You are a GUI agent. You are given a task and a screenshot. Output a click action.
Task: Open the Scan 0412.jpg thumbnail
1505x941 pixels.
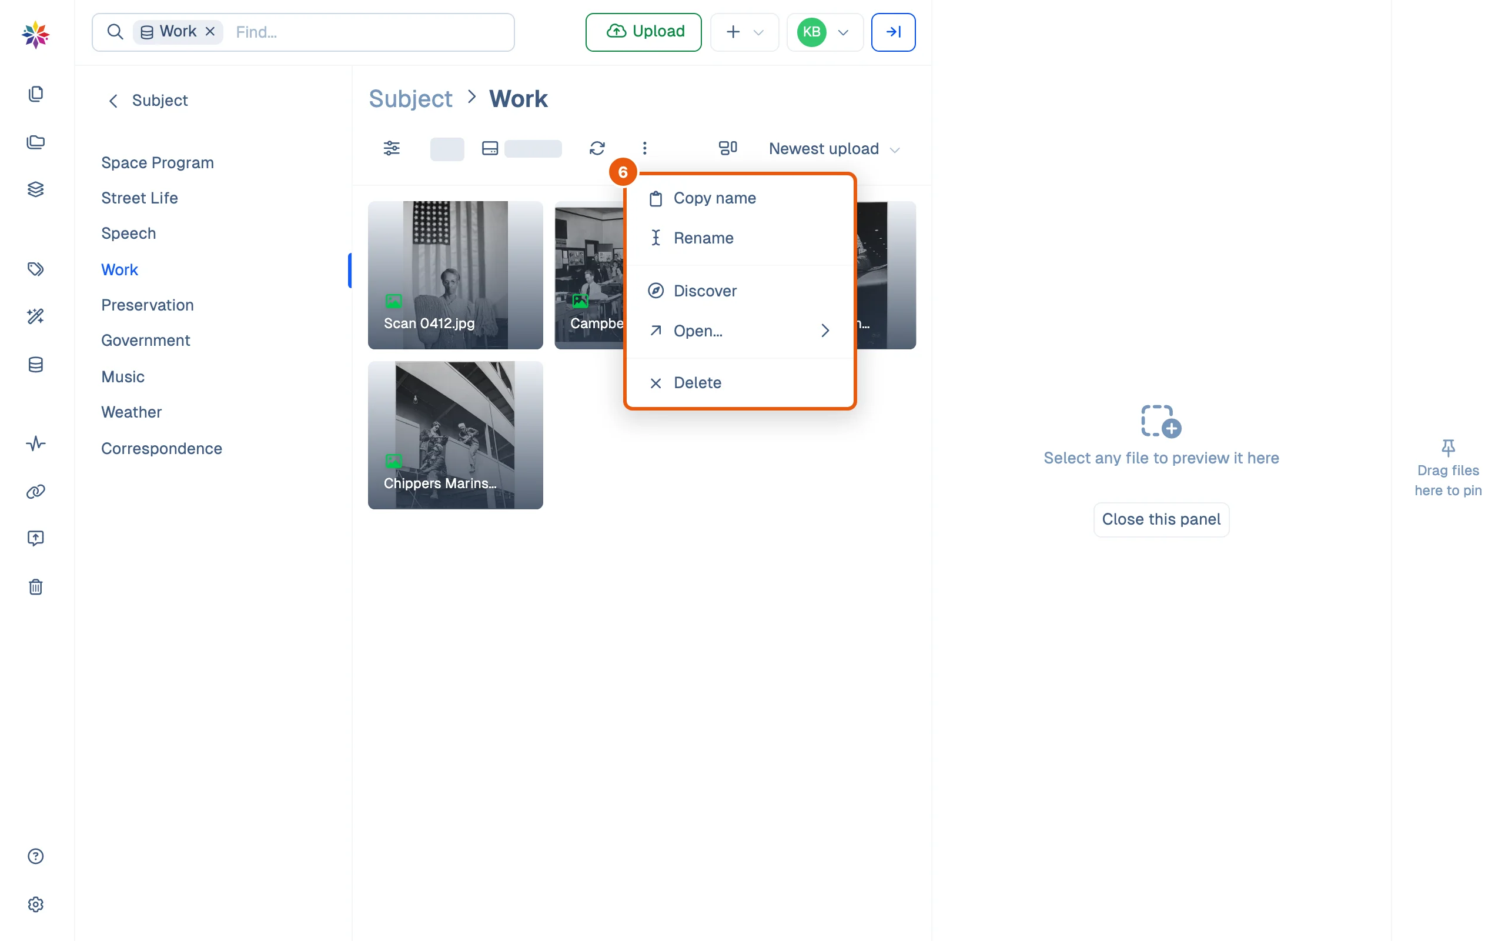coord(455,275)
